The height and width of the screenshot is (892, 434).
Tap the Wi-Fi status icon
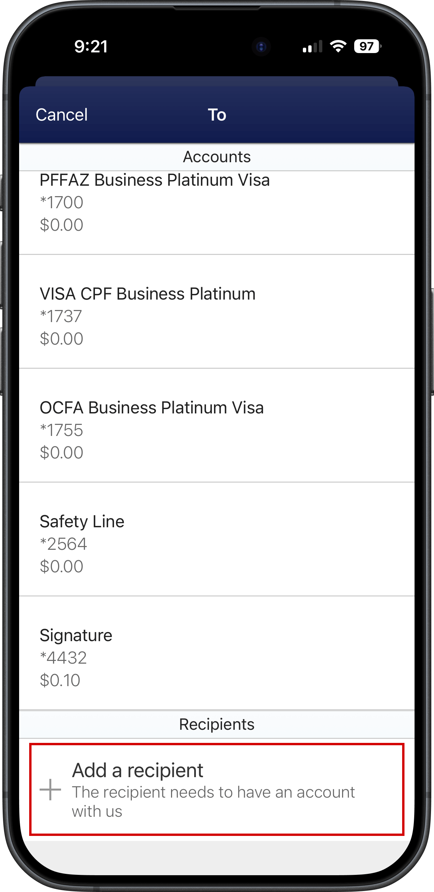pyautogui.click(x=338, y=46)
